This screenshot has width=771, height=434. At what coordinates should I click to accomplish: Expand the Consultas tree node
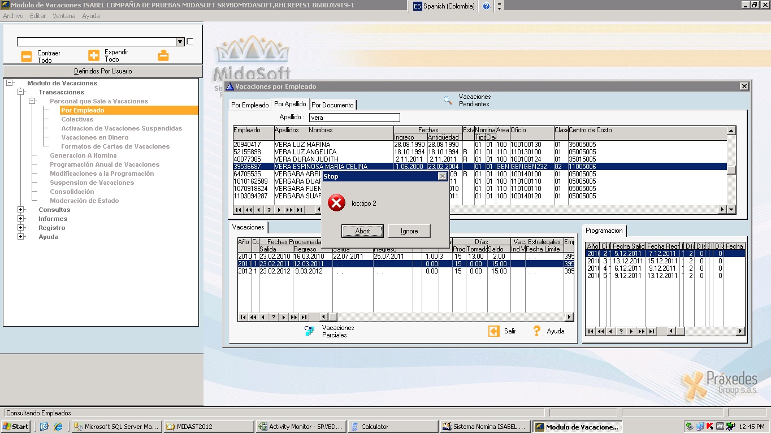tap(21, 210)
